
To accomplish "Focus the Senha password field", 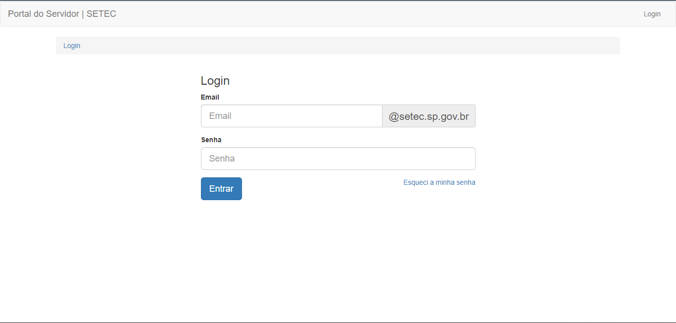I will pos(338,159).
